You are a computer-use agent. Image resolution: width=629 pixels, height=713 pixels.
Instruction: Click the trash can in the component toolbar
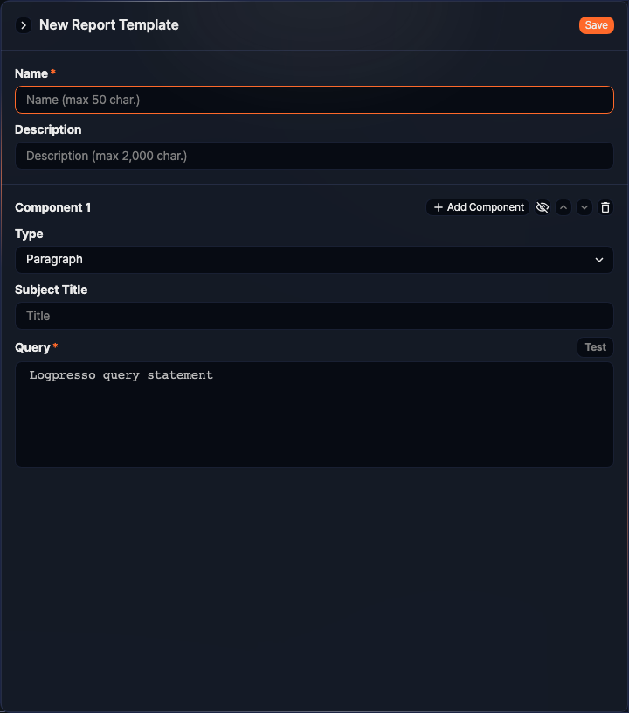(605, 207)
